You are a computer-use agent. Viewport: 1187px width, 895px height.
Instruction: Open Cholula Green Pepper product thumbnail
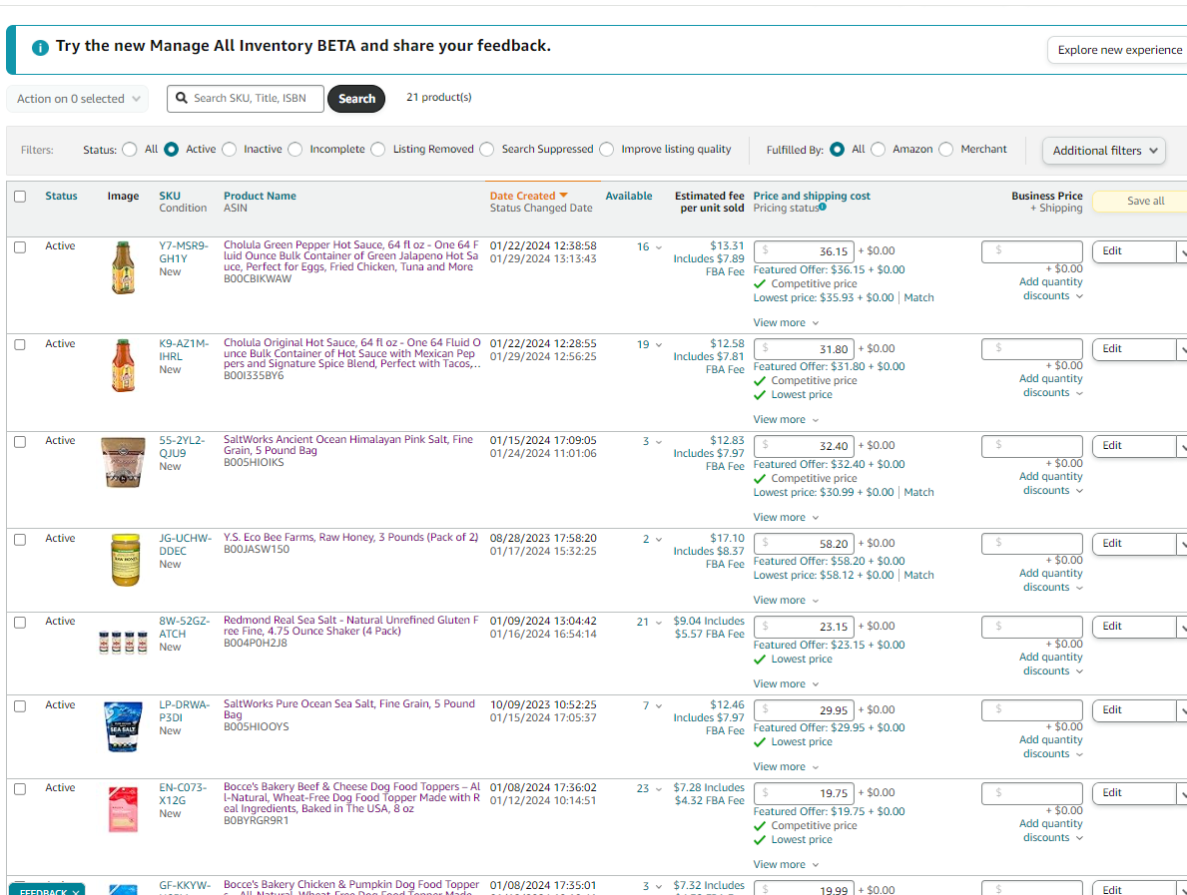[x=123, y=267]
